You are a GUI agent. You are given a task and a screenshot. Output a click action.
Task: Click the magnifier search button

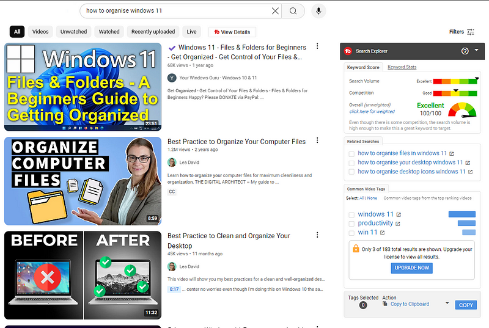pos(293,11)
